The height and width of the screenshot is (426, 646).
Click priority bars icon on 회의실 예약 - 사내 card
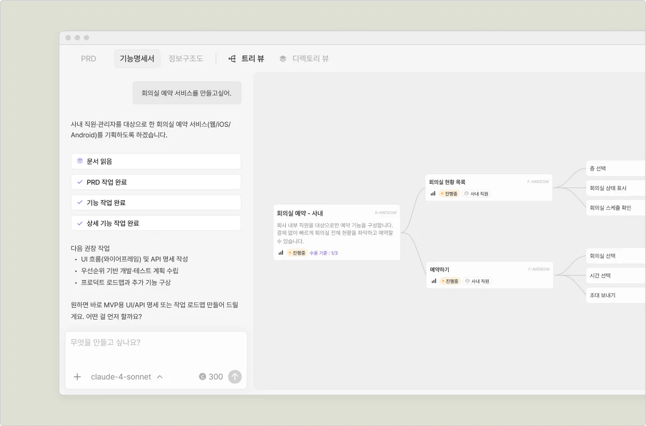[x=281, y=253]
